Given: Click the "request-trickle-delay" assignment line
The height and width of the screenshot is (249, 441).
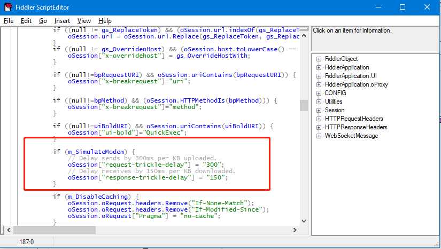Looking at the screenshot, I should (146, 165).
